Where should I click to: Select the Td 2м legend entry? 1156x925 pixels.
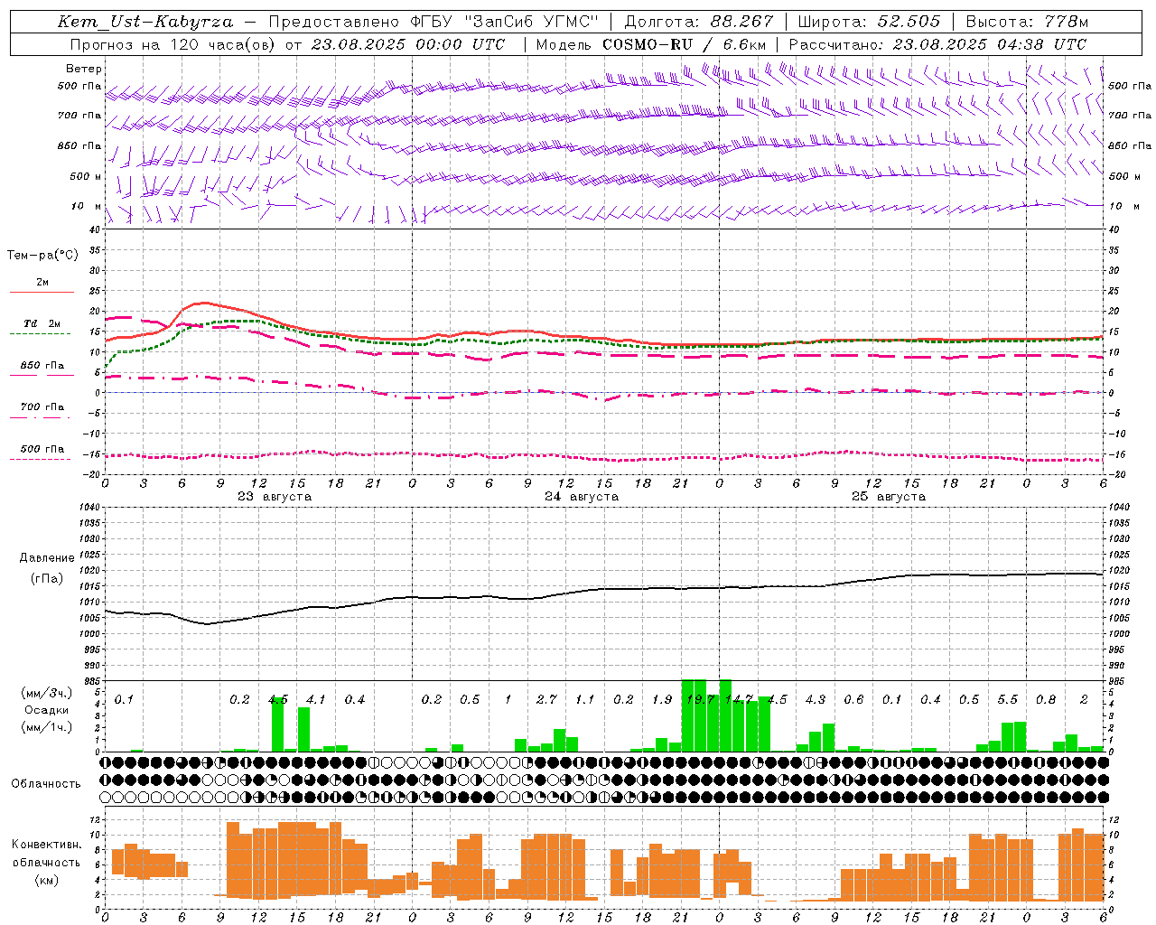[x=42, y=323]
